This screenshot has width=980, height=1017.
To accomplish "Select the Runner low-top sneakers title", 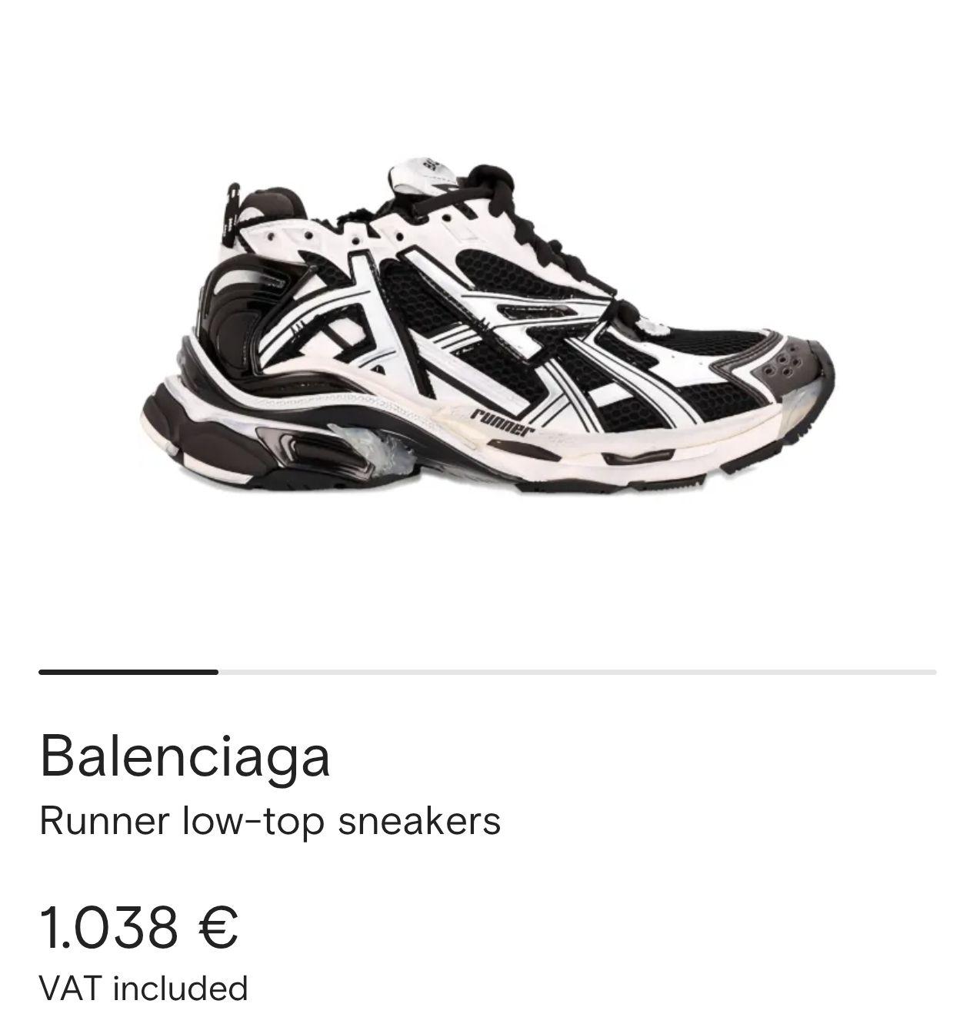I will coord(270,821).
